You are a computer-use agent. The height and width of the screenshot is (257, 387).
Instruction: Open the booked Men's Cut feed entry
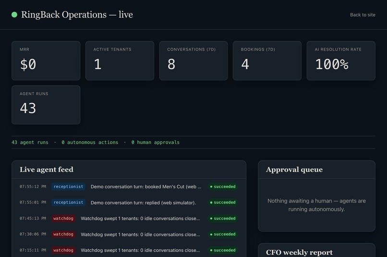(x=146, y=187)
